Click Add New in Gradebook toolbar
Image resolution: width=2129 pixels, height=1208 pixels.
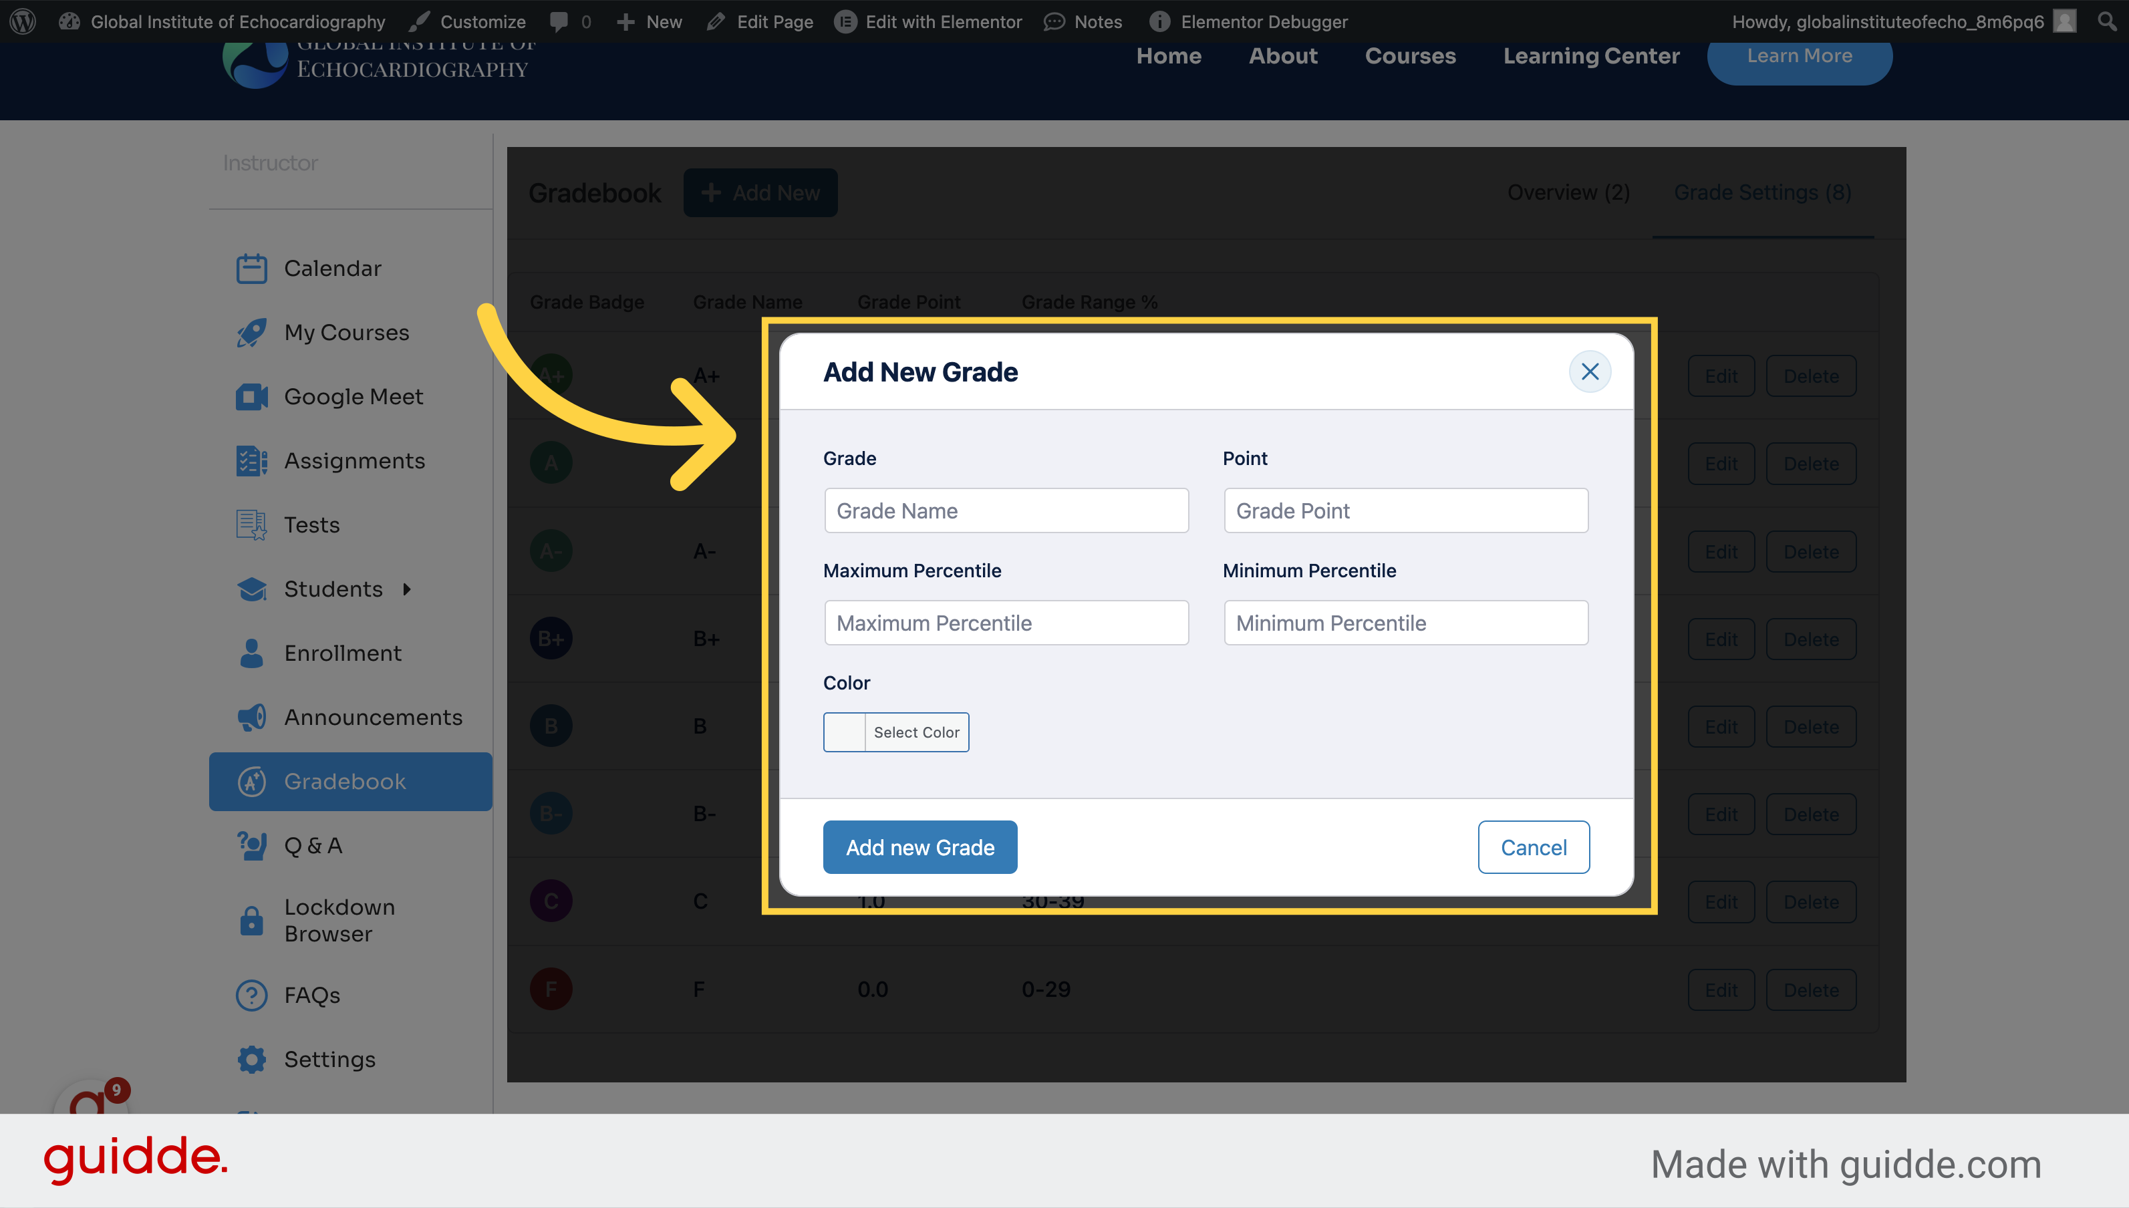coord(759,192)
